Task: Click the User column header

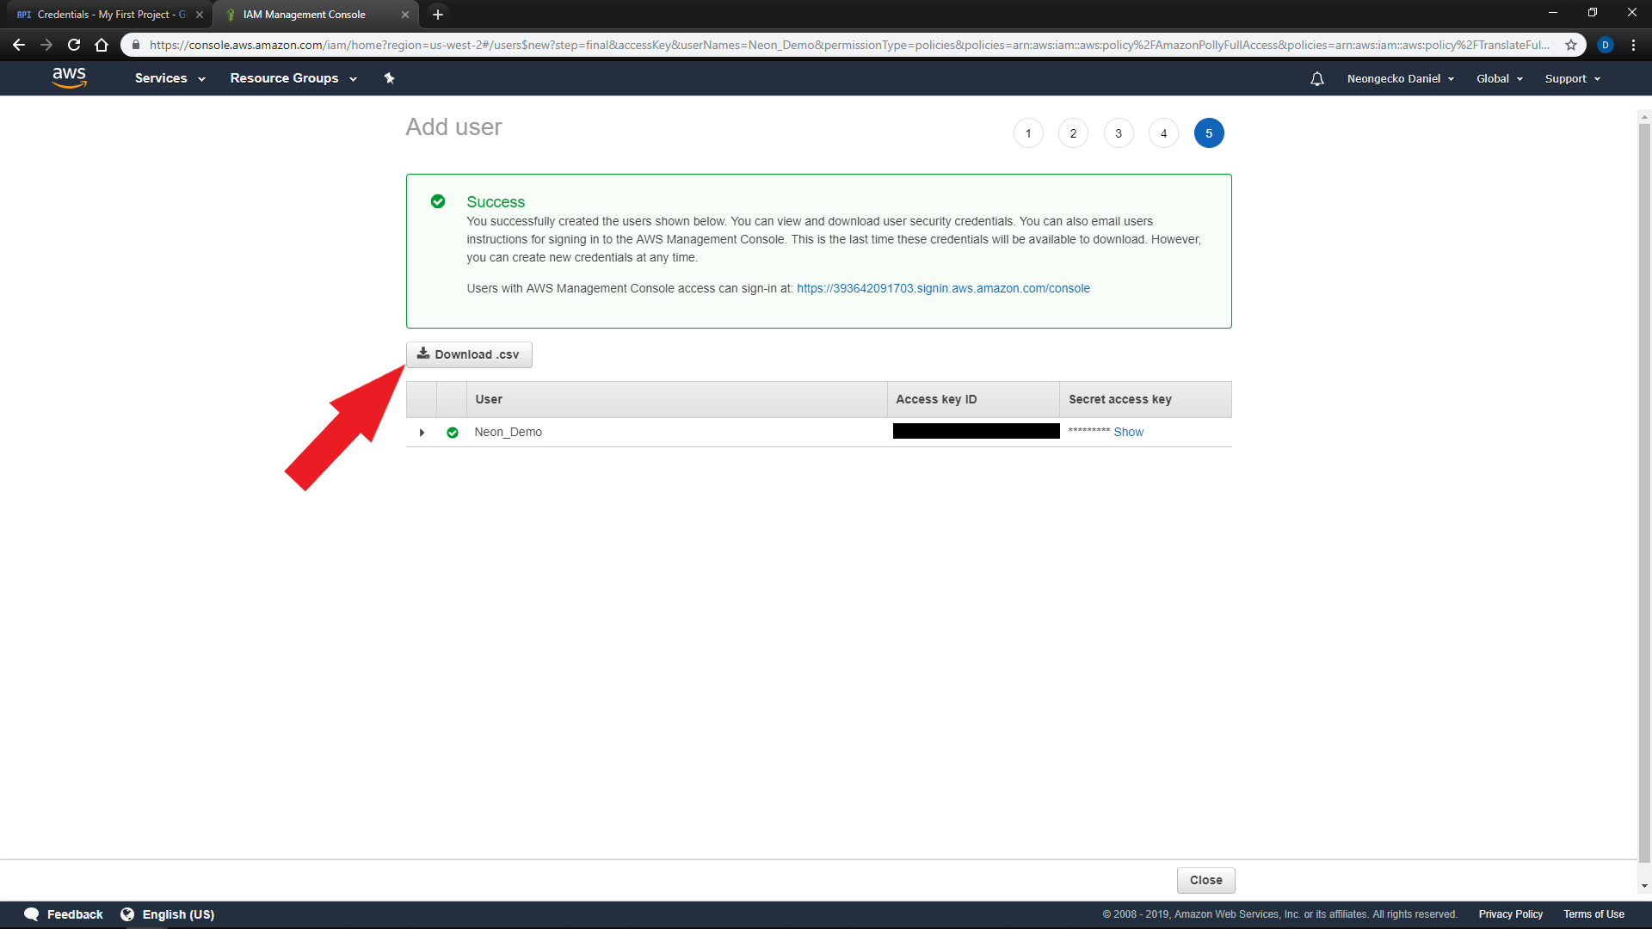Action: pos(676,399)
